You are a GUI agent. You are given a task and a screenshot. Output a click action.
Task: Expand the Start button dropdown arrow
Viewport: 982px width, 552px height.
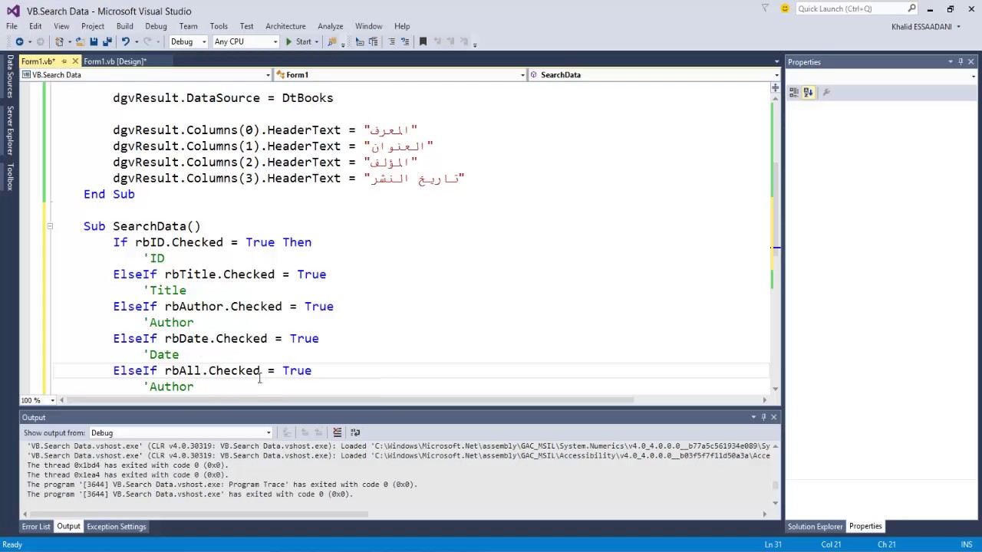click(318, 41)
